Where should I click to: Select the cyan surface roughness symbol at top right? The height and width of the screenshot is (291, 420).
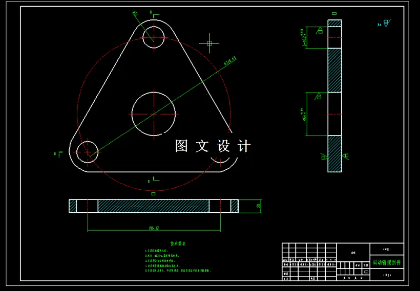[x=387, y=23]
